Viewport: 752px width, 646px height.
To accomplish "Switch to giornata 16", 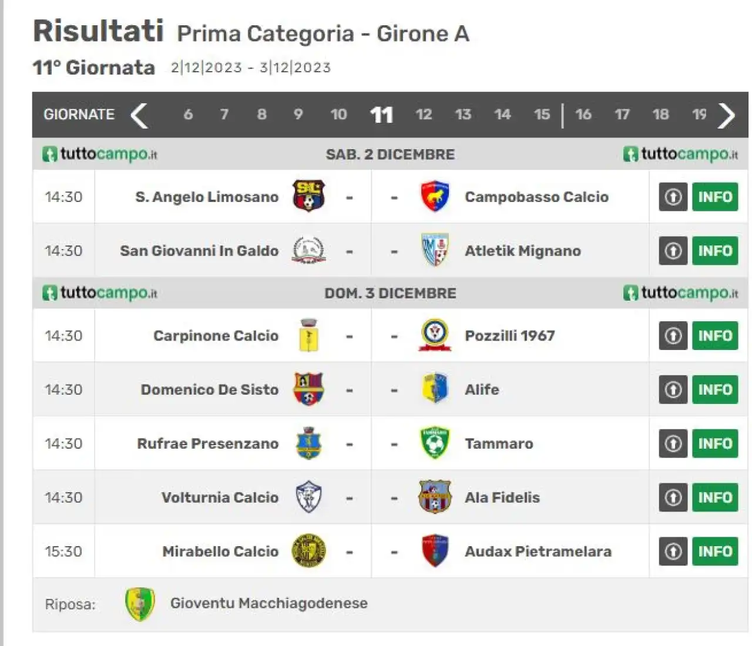I will tap(583, 115).
